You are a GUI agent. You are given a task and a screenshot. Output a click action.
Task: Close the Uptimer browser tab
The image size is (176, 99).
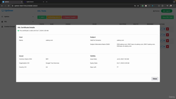pos(21,2)
